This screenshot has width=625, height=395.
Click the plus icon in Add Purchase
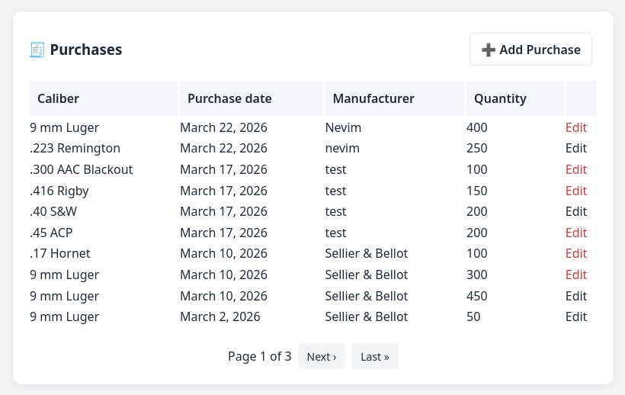[488, 50]
